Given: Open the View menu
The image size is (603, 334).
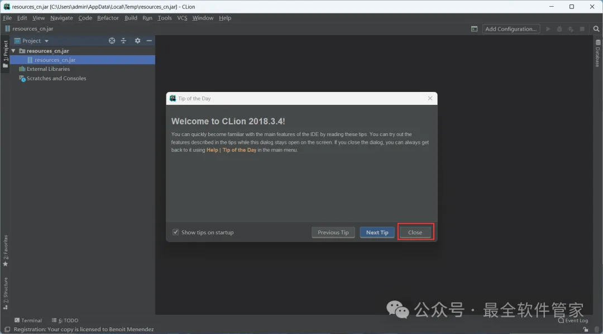Looking at the screenshot, I should [39, 18].
